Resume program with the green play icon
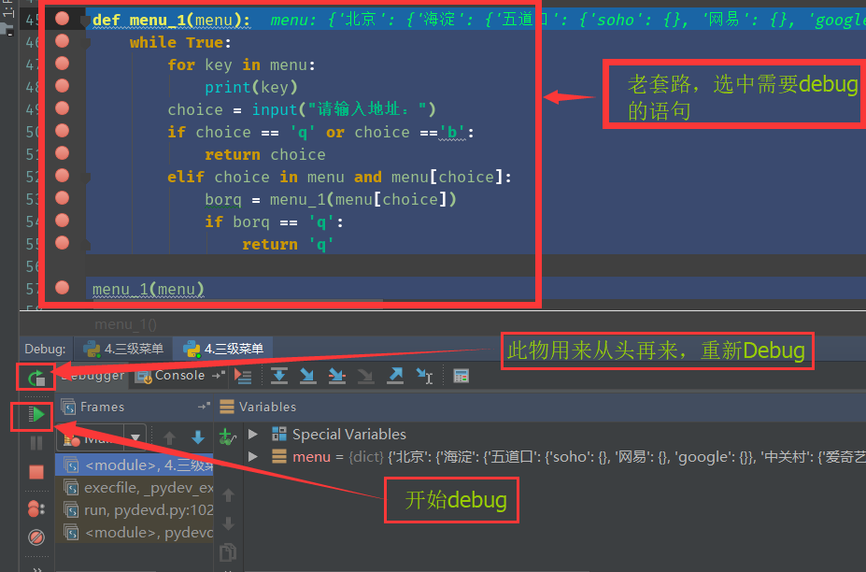This screenshot has width=866, height=572. click(35, 414)
